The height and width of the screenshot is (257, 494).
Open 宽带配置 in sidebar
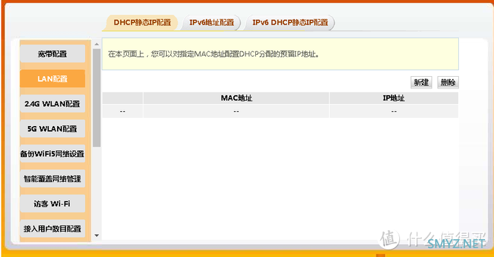click(53, 53)
